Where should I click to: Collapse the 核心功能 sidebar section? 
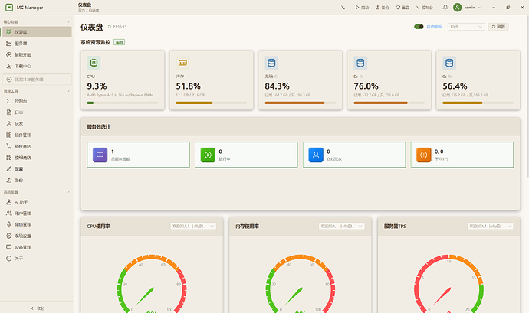click(68, 22)
